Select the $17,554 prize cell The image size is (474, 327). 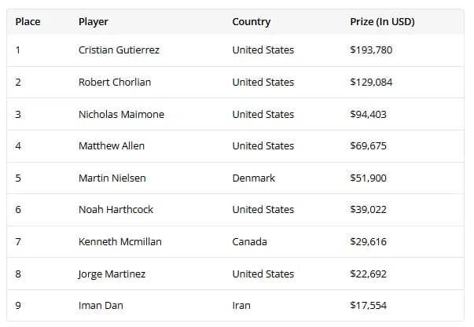(x=368, y=306)
